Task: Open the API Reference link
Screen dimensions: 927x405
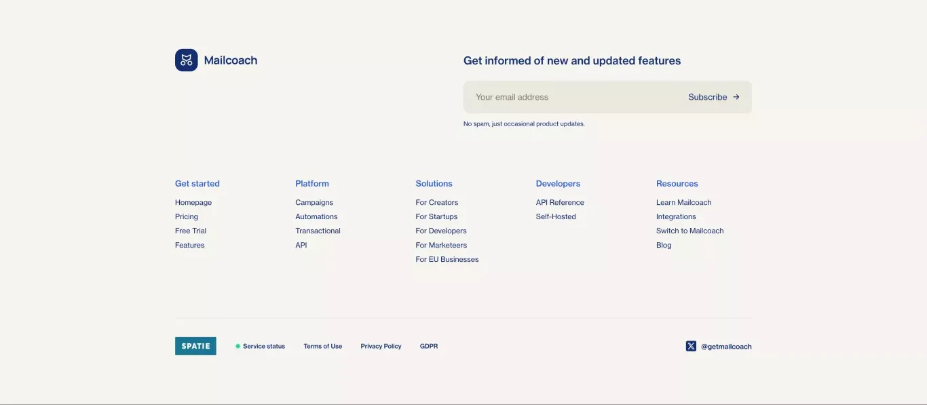Action: click(560, 202)
